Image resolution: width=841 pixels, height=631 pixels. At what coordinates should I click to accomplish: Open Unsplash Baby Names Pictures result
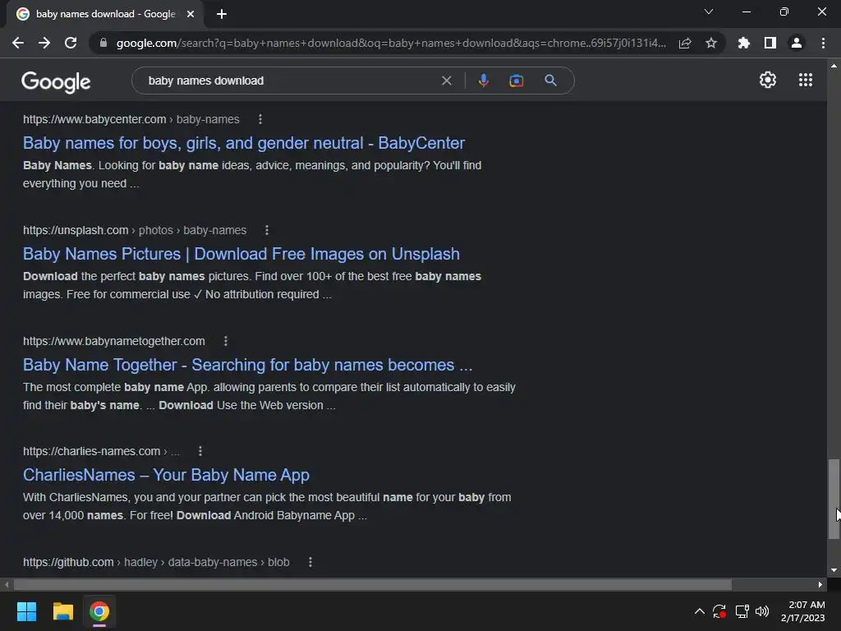point(241,254)
